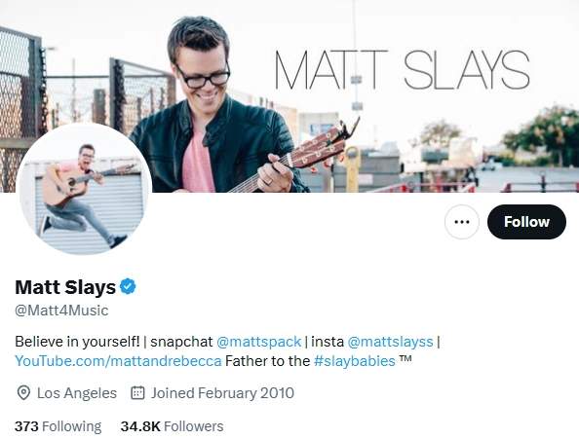This screenshot has width=579, height=440.
Task: Open the round profile picture
Action: tap(84, 190)
